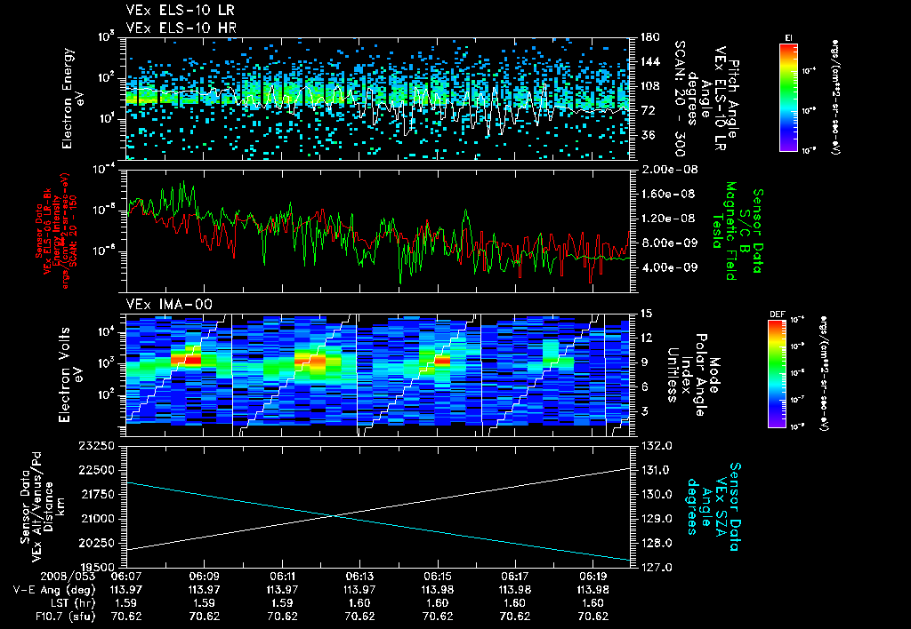
Task: Click the SZA tick "129.0"
Action: [x=657, y=519]
